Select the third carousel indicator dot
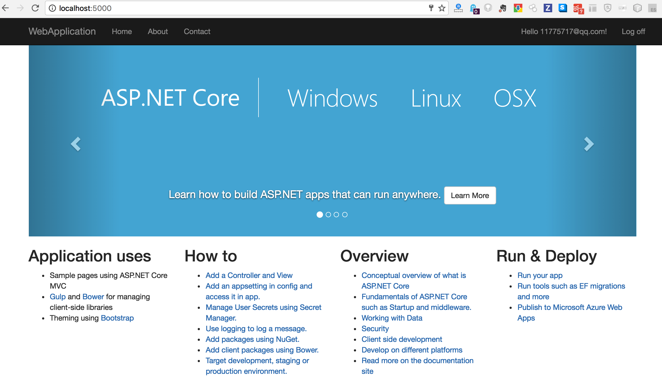Viewport: 662px width, 385px height. [x=336, y=215]
